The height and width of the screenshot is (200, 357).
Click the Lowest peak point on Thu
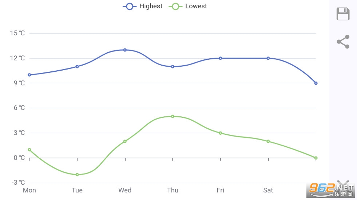coord(172,116)
